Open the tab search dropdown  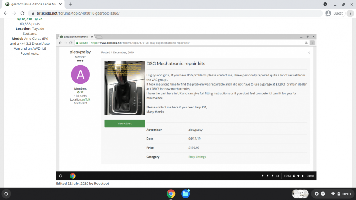(325, 4)
